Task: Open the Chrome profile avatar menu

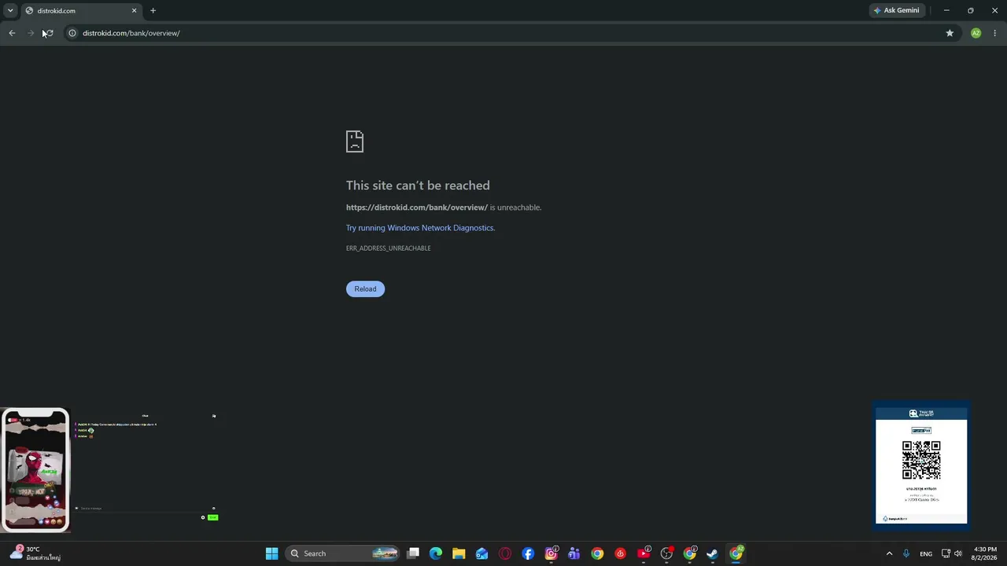Action: point(976,33)
